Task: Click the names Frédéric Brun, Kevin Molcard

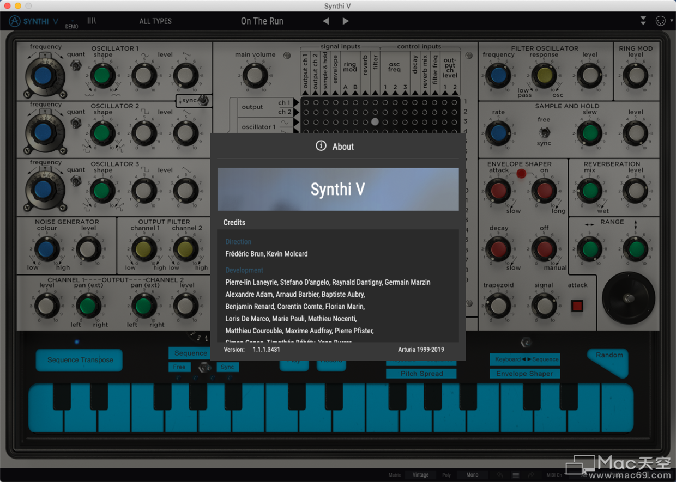Action: point(267,254)
